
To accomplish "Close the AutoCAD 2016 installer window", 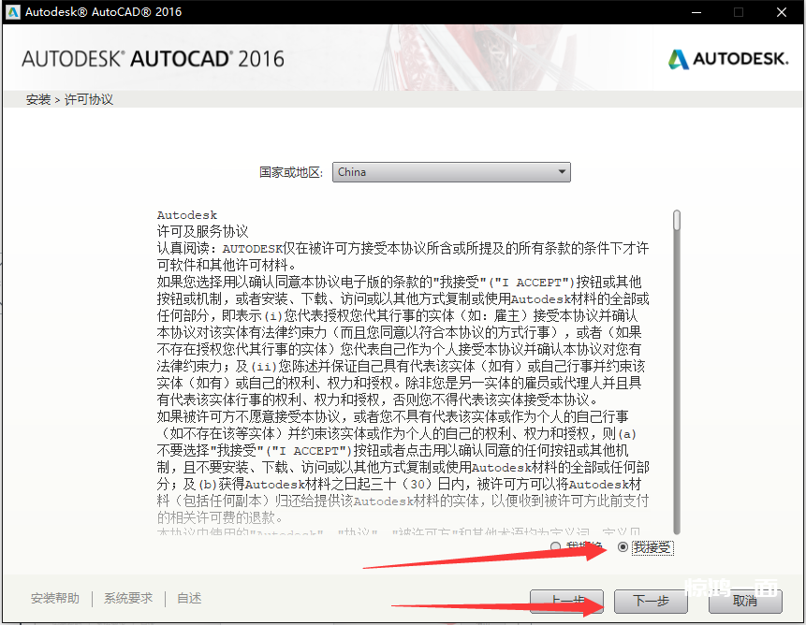I will pos(781,12).
